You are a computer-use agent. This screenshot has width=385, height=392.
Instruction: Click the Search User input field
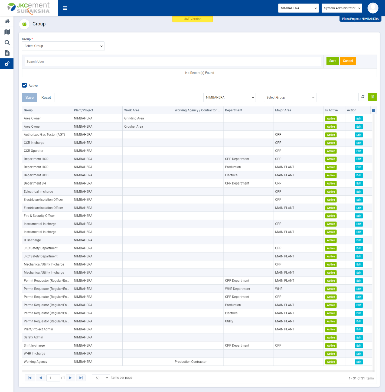[x=173, y=62]
